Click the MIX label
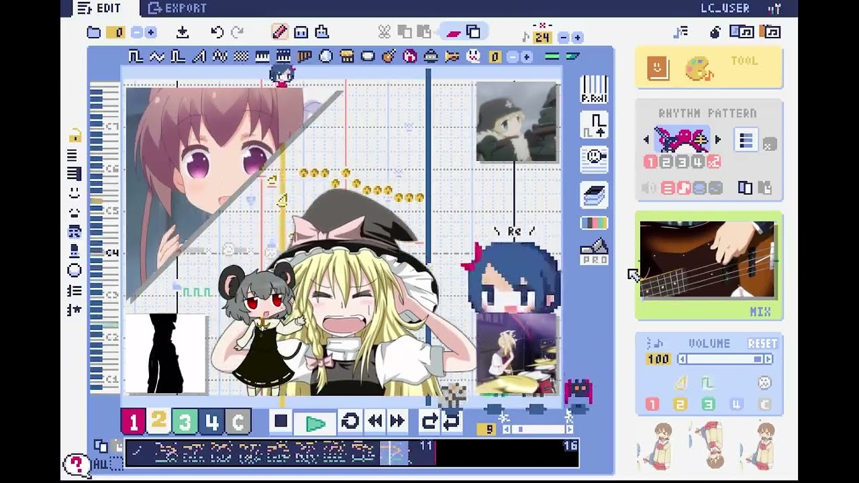The height and width of the screenshot is (483, 859). [x=760, y=312]
